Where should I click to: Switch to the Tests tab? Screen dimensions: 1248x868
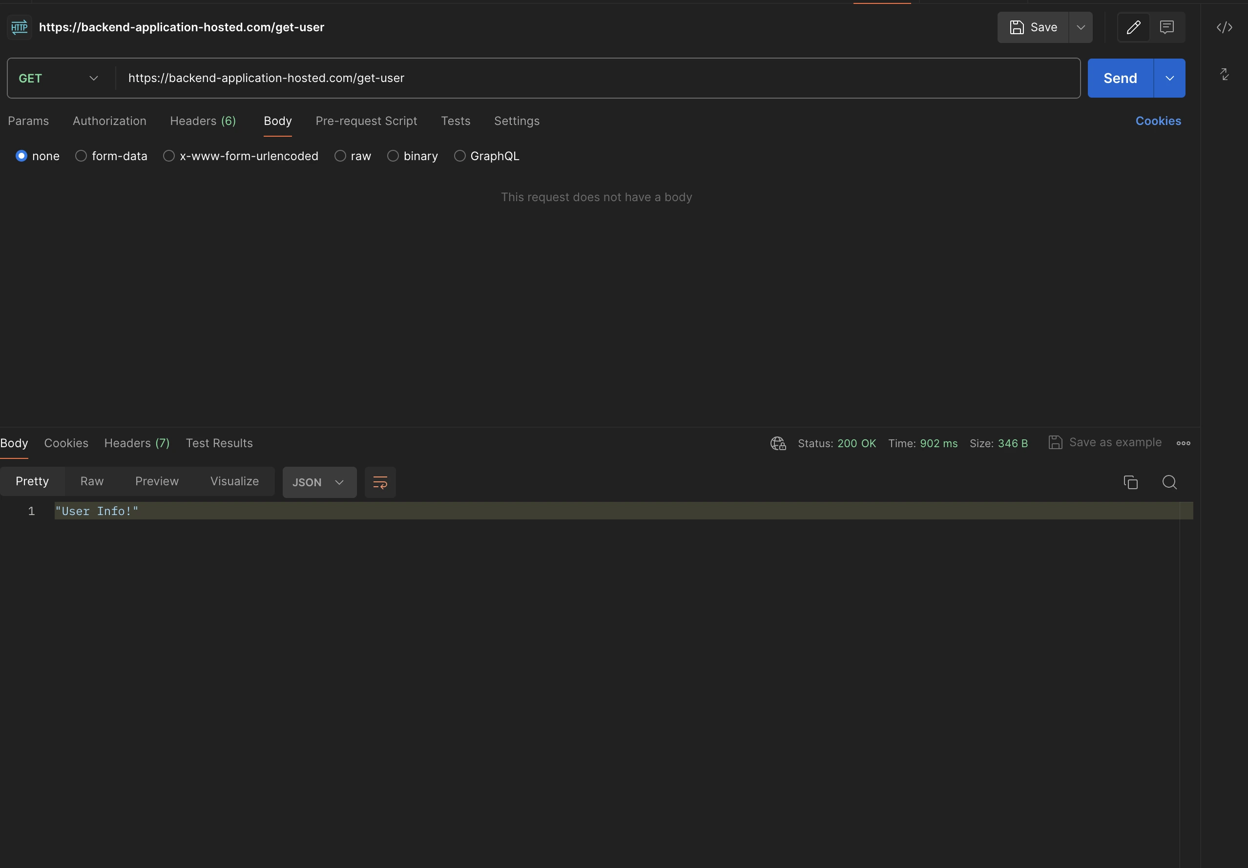[456, 121]
